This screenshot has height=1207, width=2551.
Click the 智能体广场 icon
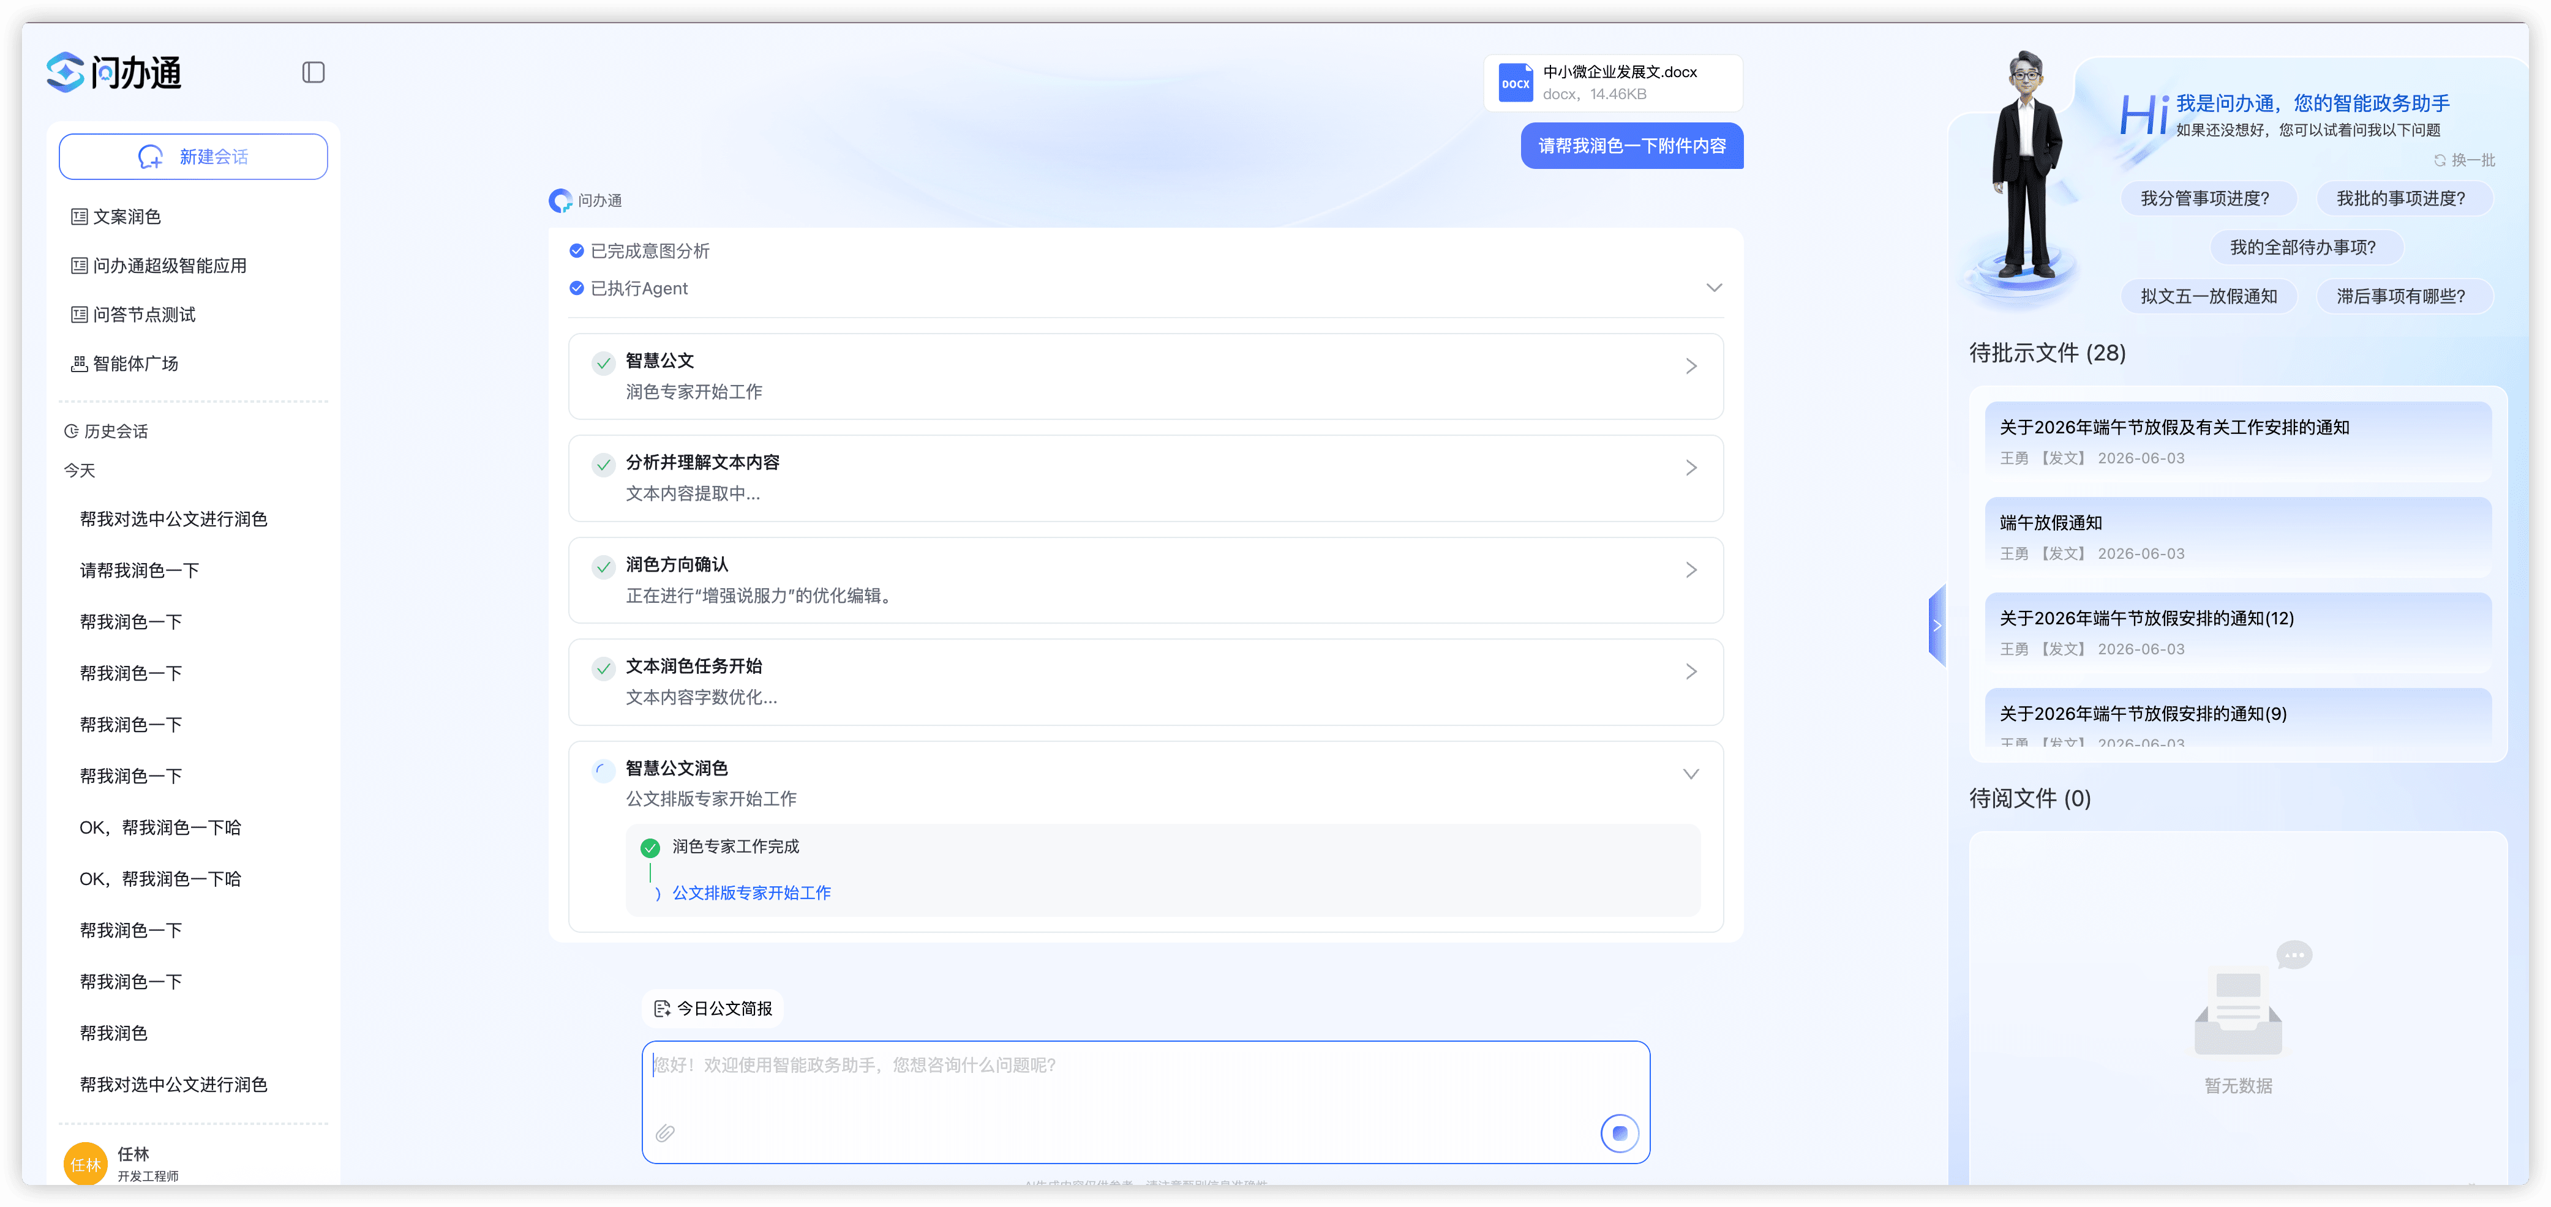79,364
